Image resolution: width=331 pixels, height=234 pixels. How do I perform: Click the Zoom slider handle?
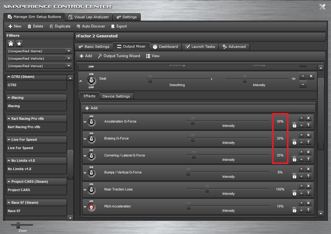pos(19,225)
